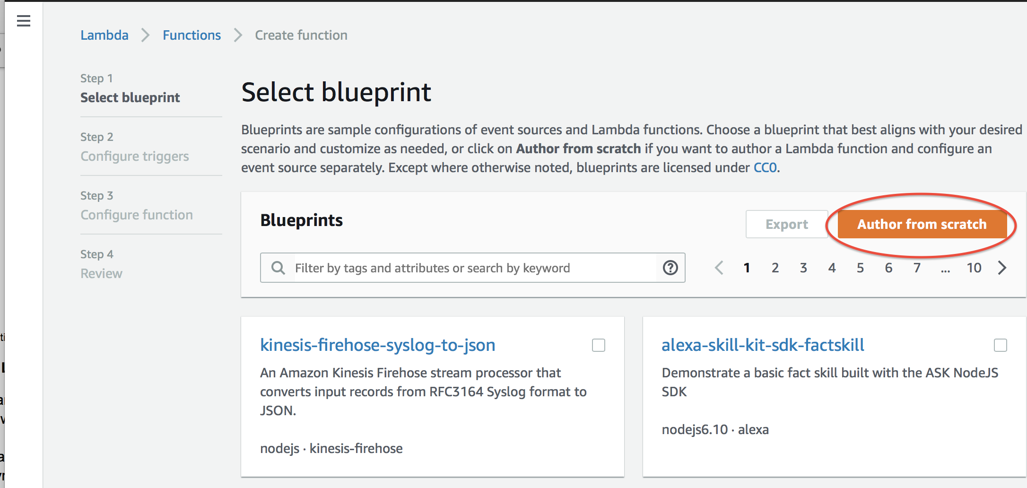This screenshot has width=1027, height=488.
Task: Open the CC0 license link
Action: click(765, 168)
